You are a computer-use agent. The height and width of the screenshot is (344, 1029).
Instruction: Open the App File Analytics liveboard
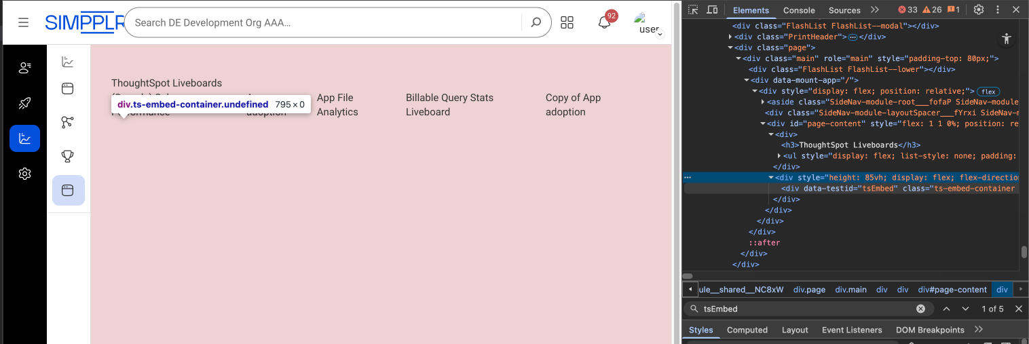tap(337, 104)
